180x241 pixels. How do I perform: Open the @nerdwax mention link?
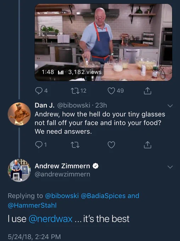(50, 219)
